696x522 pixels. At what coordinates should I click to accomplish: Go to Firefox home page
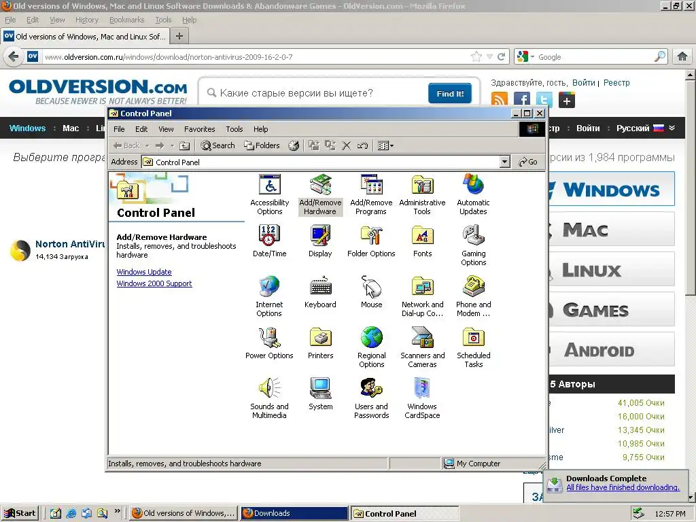(682, 56)
